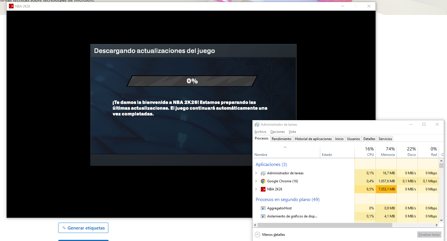
Task: Toggle the sort arrow above the Nombre column
Action: point(285,147)
